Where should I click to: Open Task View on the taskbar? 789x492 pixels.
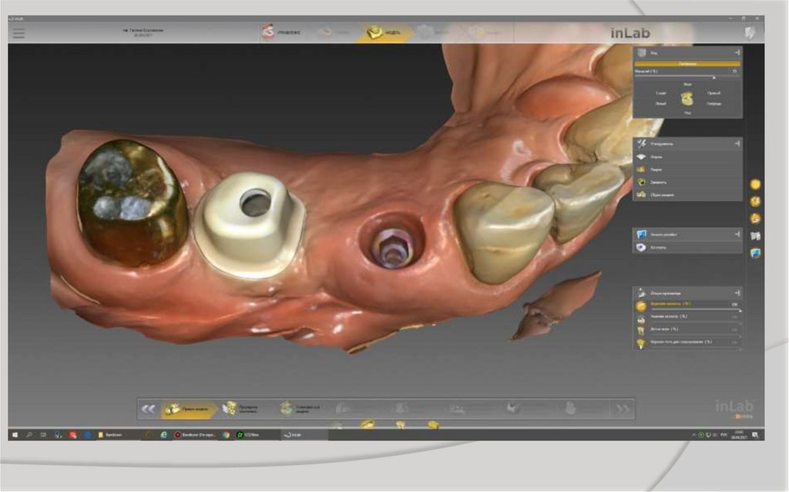[x=43, y=435]
